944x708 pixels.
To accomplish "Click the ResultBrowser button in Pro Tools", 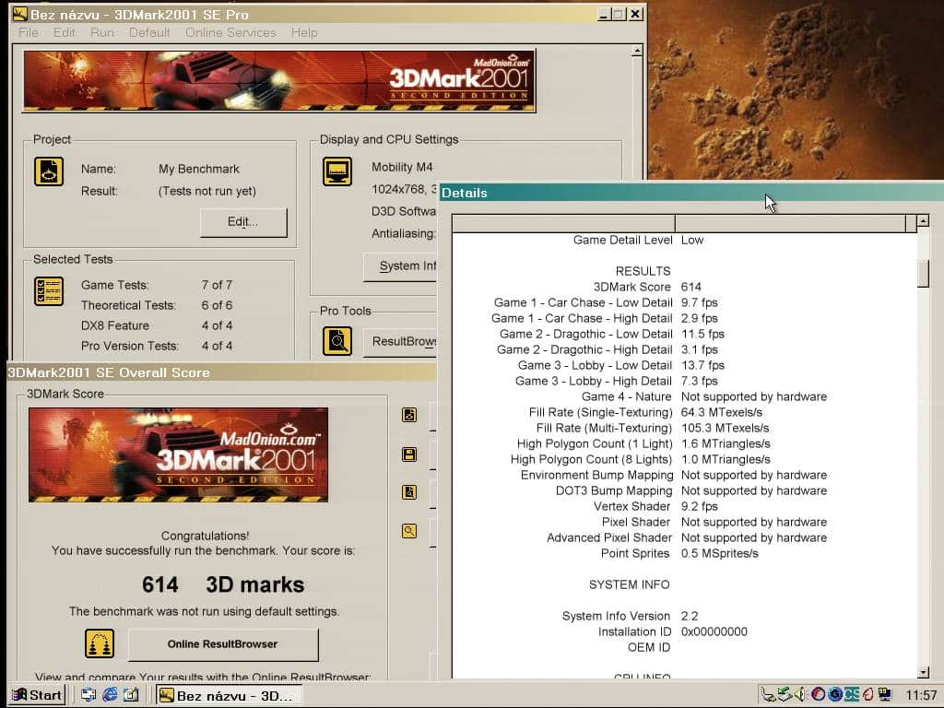I will [400, 341].
